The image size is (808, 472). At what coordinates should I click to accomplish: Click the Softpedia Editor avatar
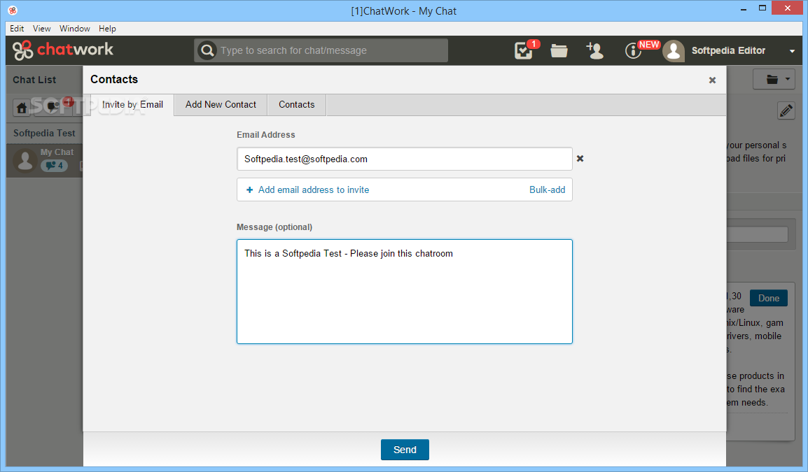click(674, 50)
